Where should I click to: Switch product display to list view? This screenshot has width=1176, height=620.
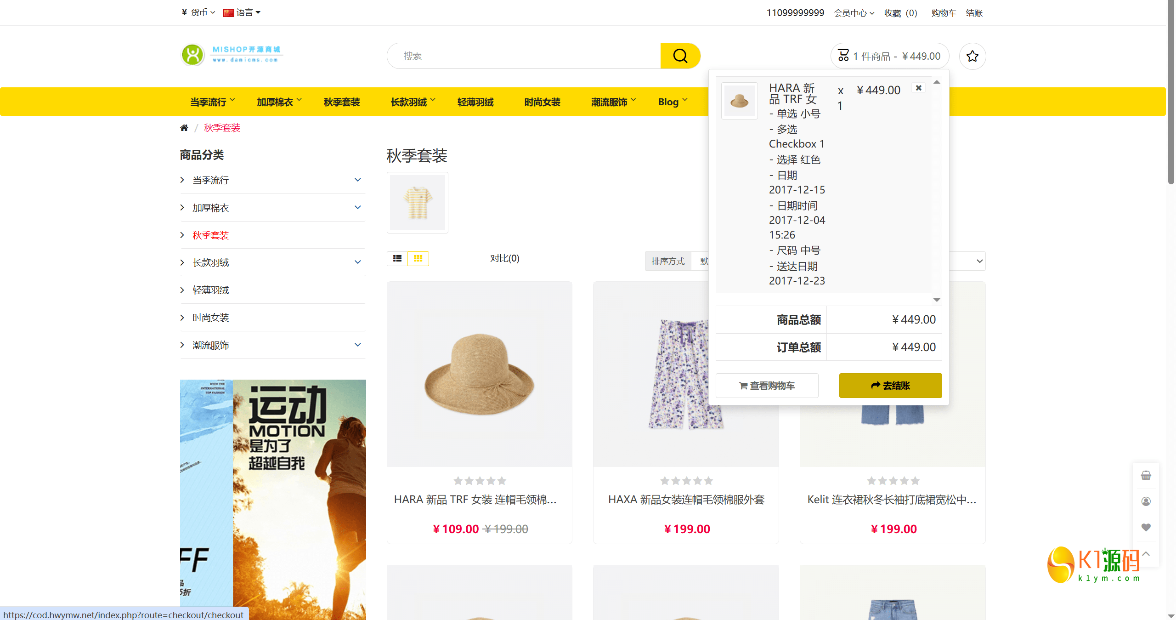[397, 259]
